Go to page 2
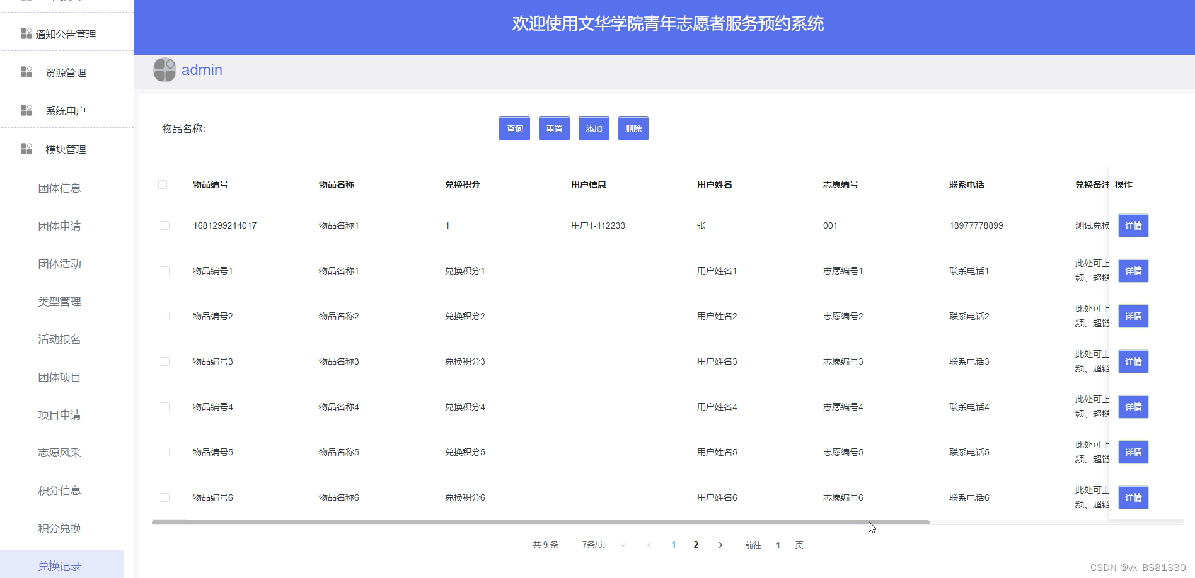The height and width of the screenshot is (578, 1195). pyautogui.click(x=696, y=545)
